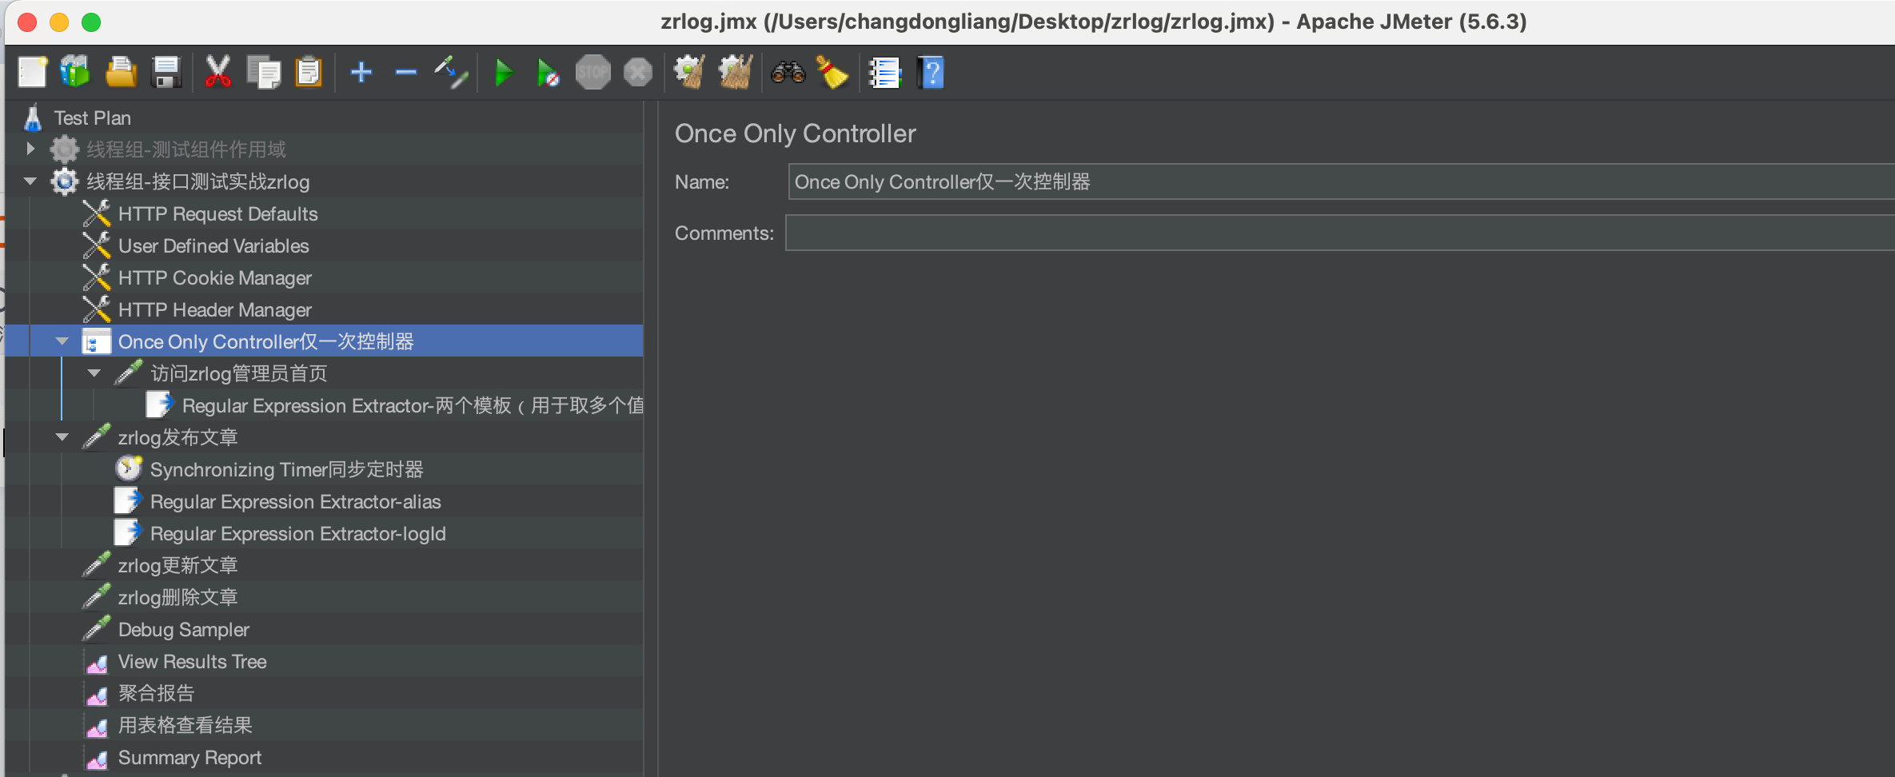Open the 聚合报告 listener
Image resolution: width=1895 pixels, height=777 pixels.
(156, 693)
